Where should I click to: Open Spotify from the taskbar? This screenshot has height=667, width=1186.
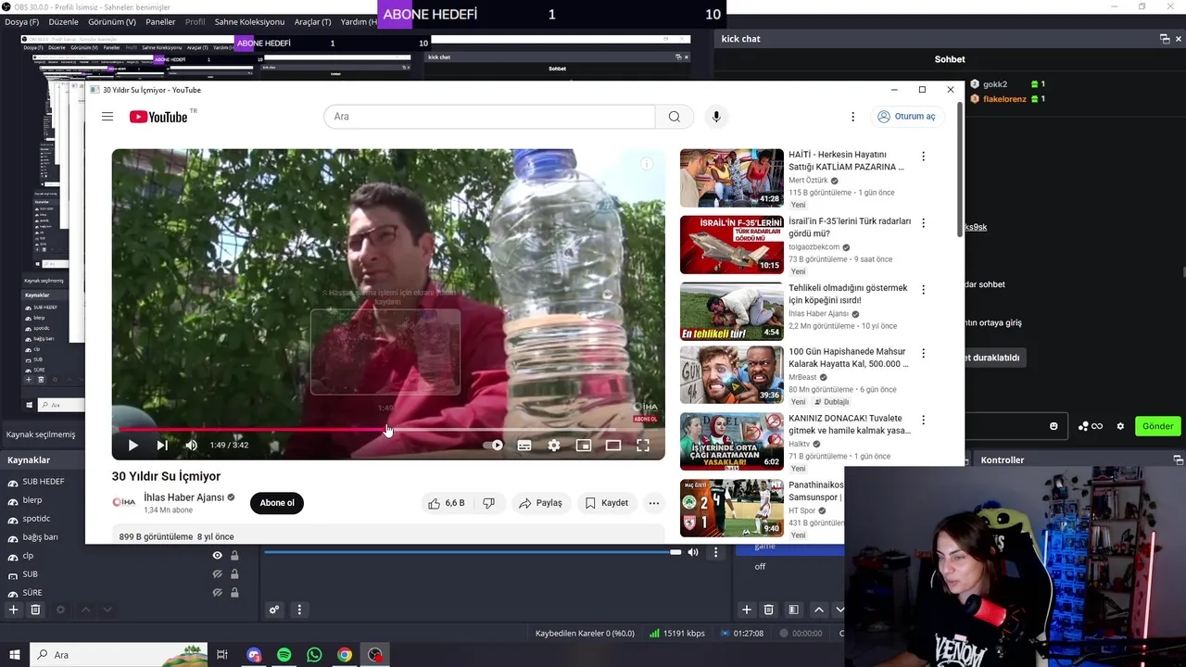point(284,655)
